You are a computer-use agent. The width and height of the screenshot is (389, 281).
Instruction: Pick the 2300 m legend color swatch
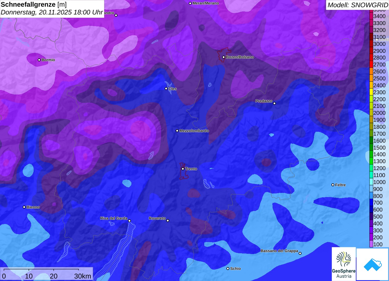pyautogui.click(x=371, y=92)
